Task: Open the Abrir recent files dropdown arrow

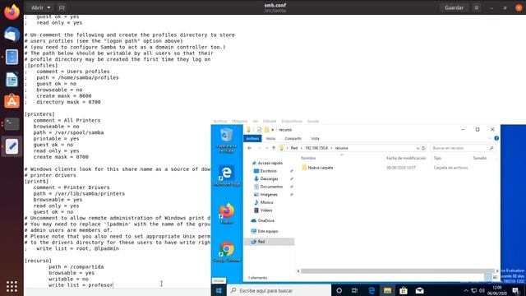Action: click(x=48, y=7)
